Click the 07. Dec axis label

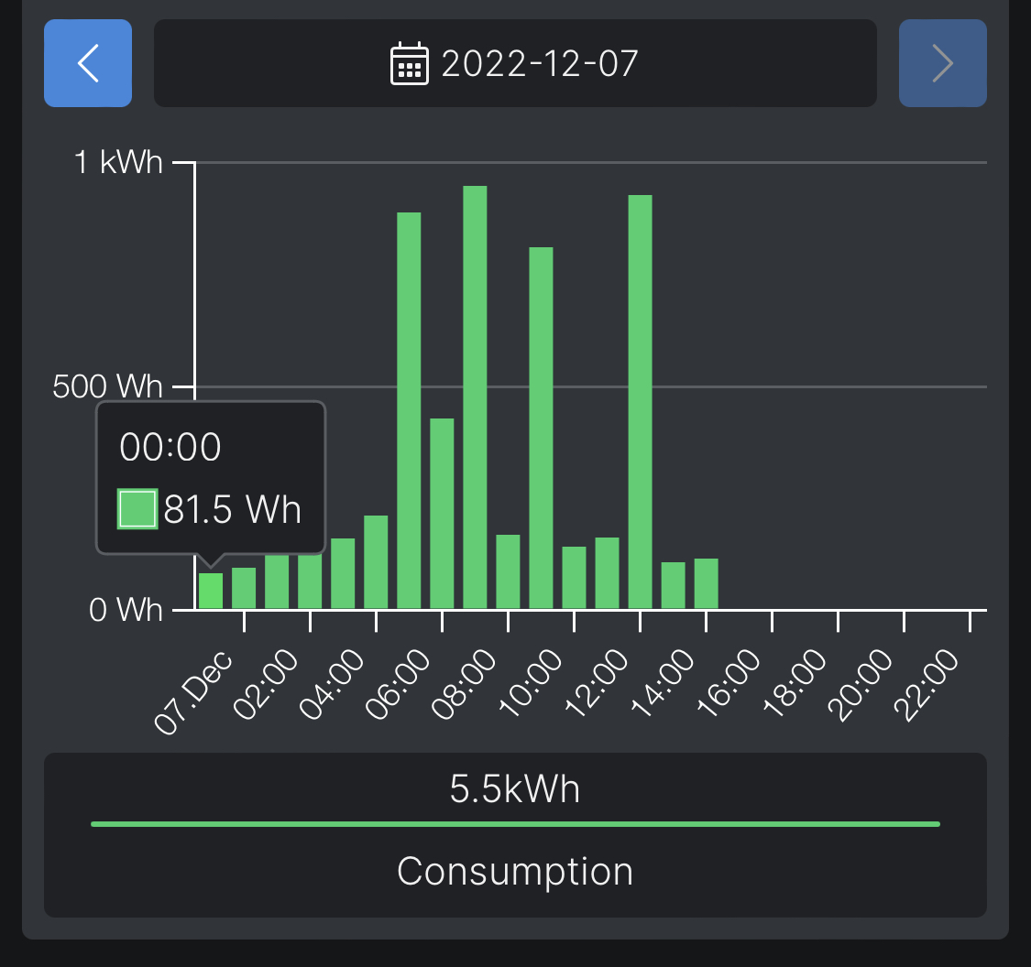pos(194,693)
